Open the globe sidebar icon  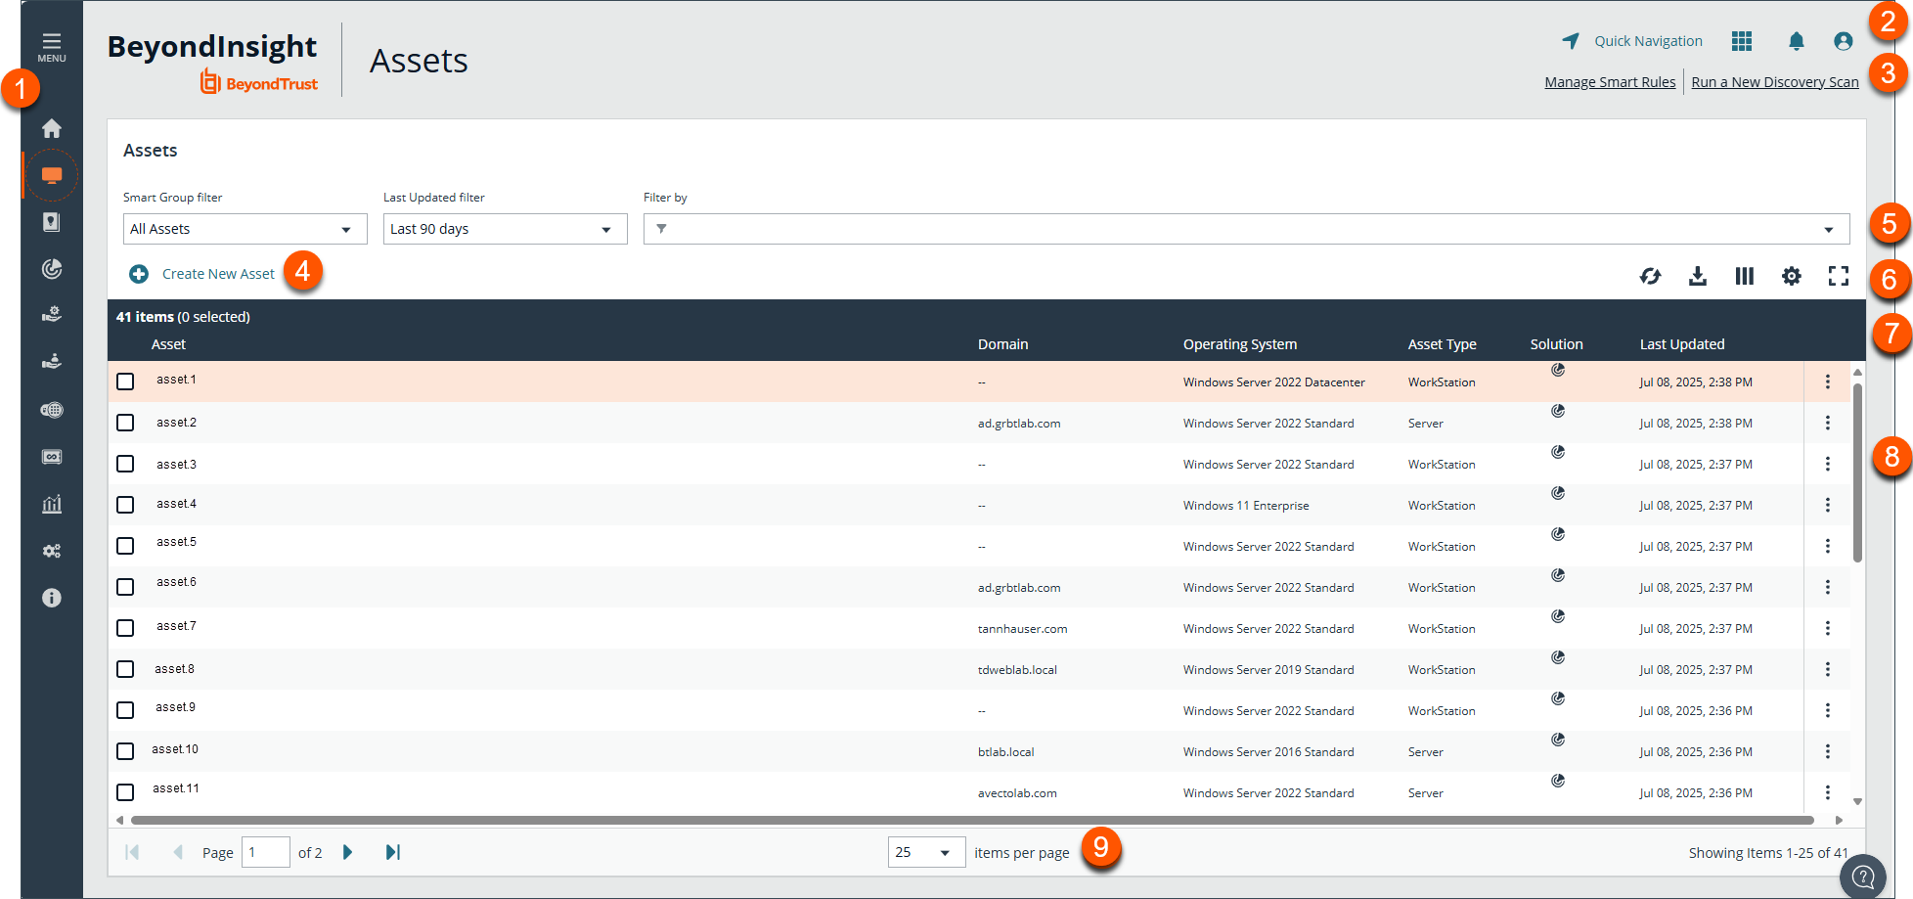coord(52,410)
